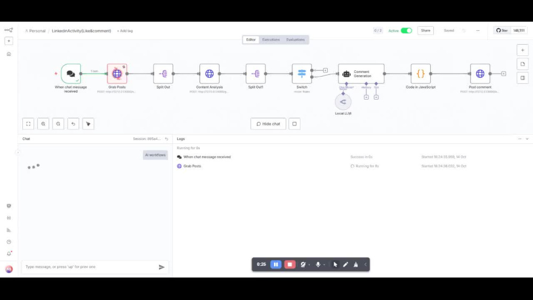533x300 pixels.
Task: Open the Comment Generation agent node
Action: [361, 74]
